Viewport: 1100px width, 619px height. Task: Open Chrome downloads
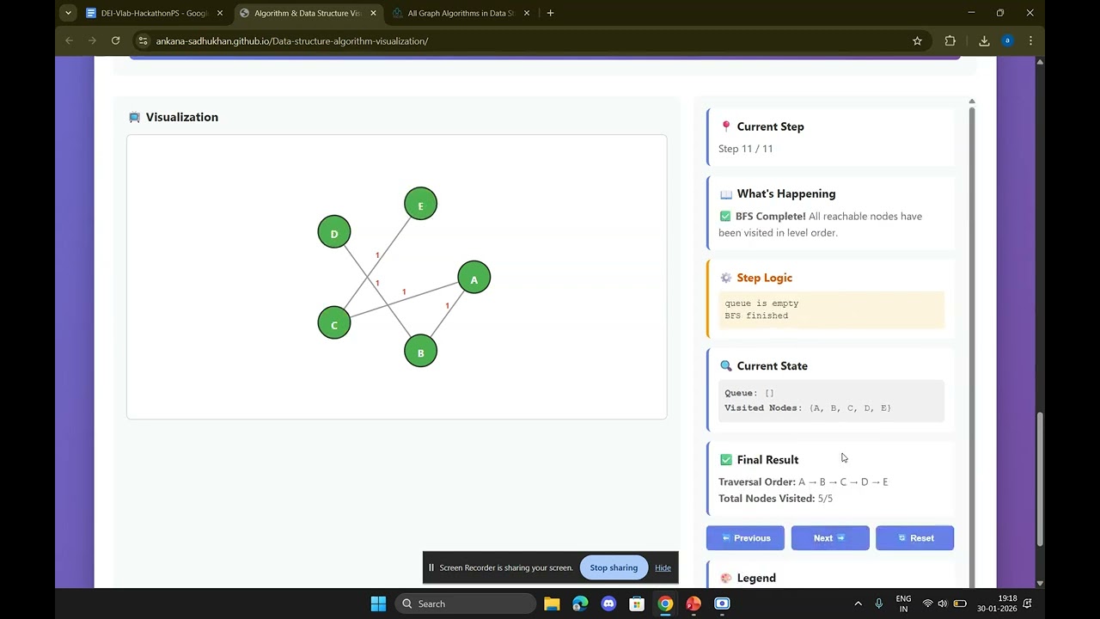(984, 40)
